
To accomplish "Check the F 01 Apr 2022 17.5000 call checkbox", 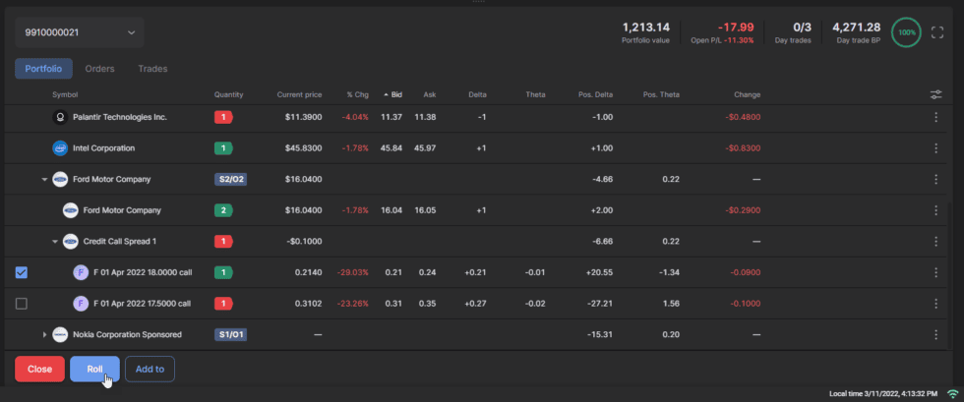I will tap(22, 304).
